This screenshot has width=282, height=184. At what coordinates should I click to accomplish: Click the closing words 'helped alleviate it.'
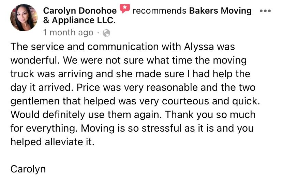point(52,142)
